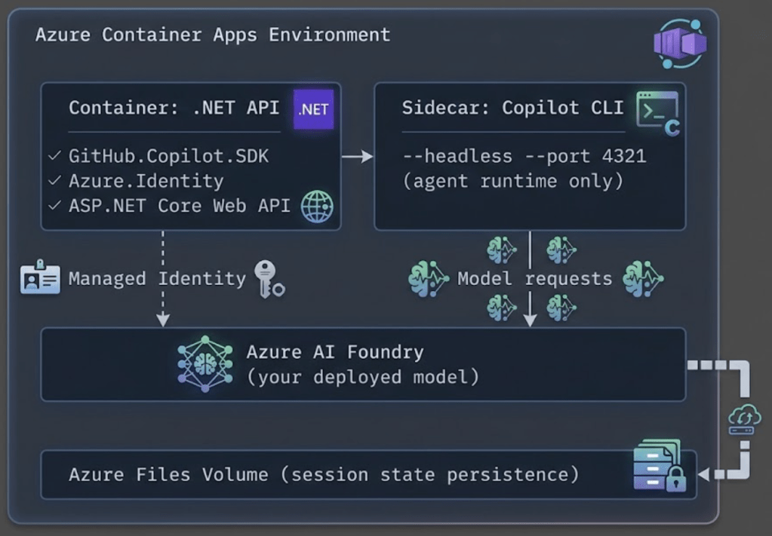Image resolution: width=772 pixels, height=536 pixels.
Task: Click the Azure AI Foundry label text
Action: [x=335, y=352]
